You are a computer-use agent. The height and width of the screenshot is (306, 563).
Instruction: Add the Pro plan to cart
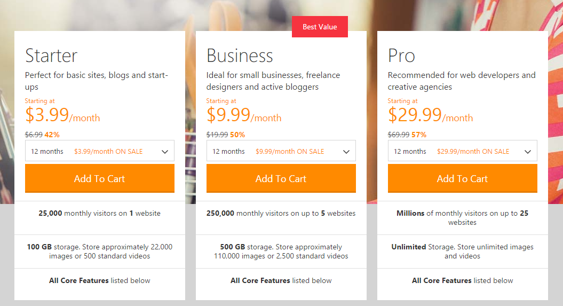point(462,178)
